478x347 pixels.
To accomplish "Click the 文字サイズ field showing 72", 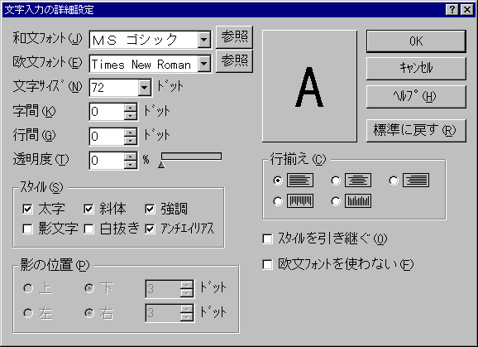I will (114, 88).
